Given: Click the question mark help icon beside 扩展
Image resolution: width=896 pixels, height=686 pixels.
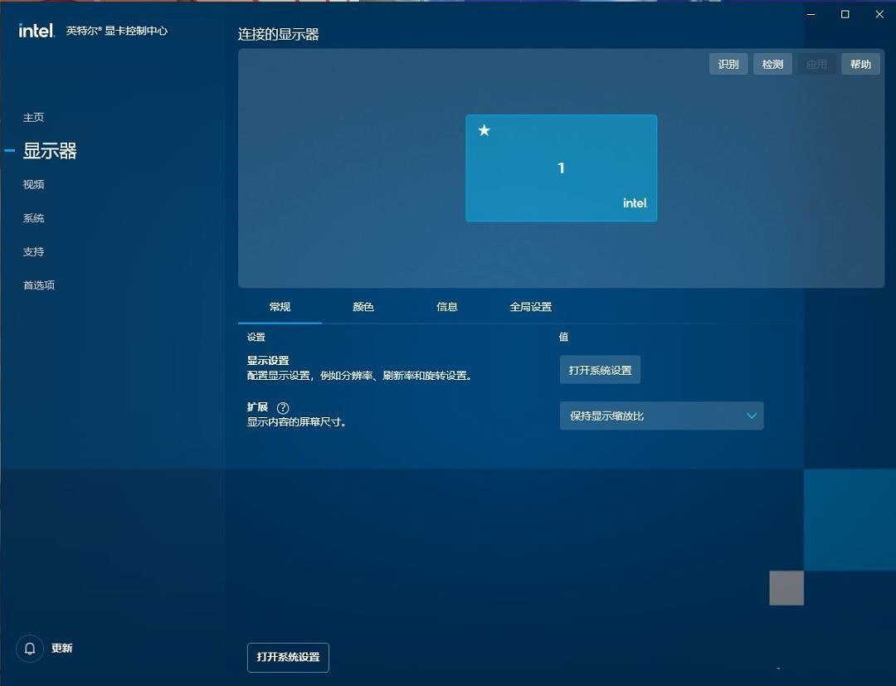Looking at the screenshot, I should [x=282, y=407].
